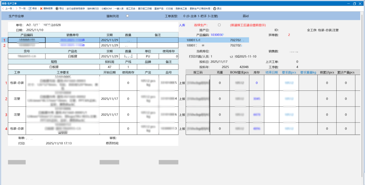The height and width of the screenshot is (185, 365).
Task: Select the 白板擦 product name cell
Action: click(x=72, y=56)
